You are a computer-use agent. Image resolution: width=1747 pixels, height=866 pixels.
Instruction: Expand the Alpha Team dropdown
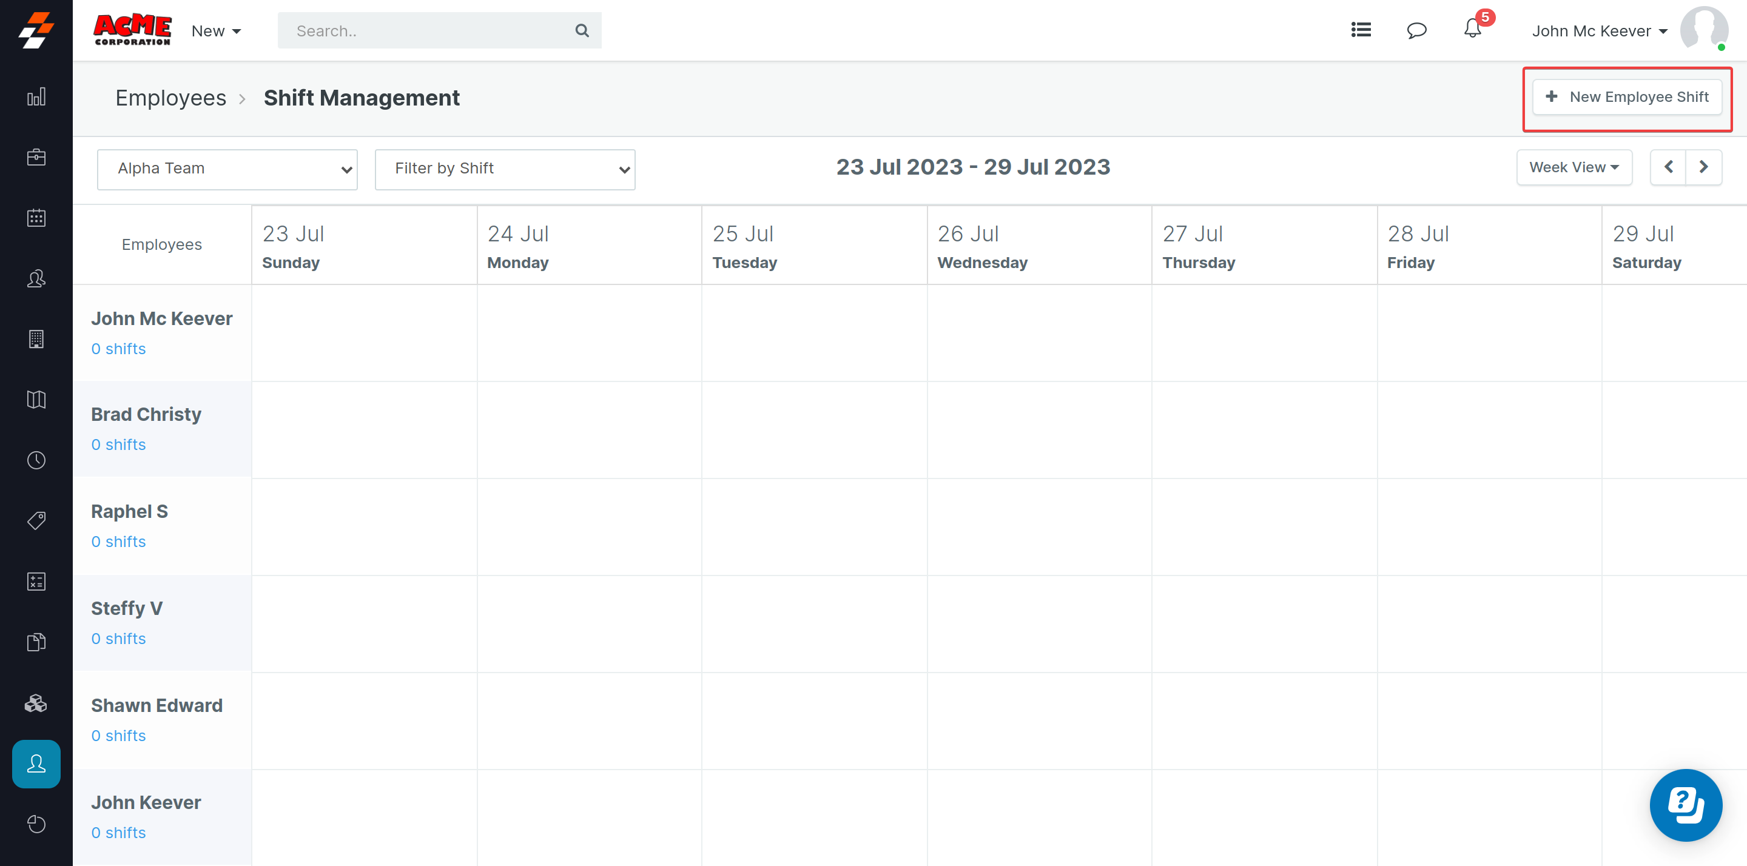pos(227,169)
